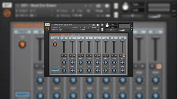
Task: Solo the CLV channel
Action: click(104, 56)
